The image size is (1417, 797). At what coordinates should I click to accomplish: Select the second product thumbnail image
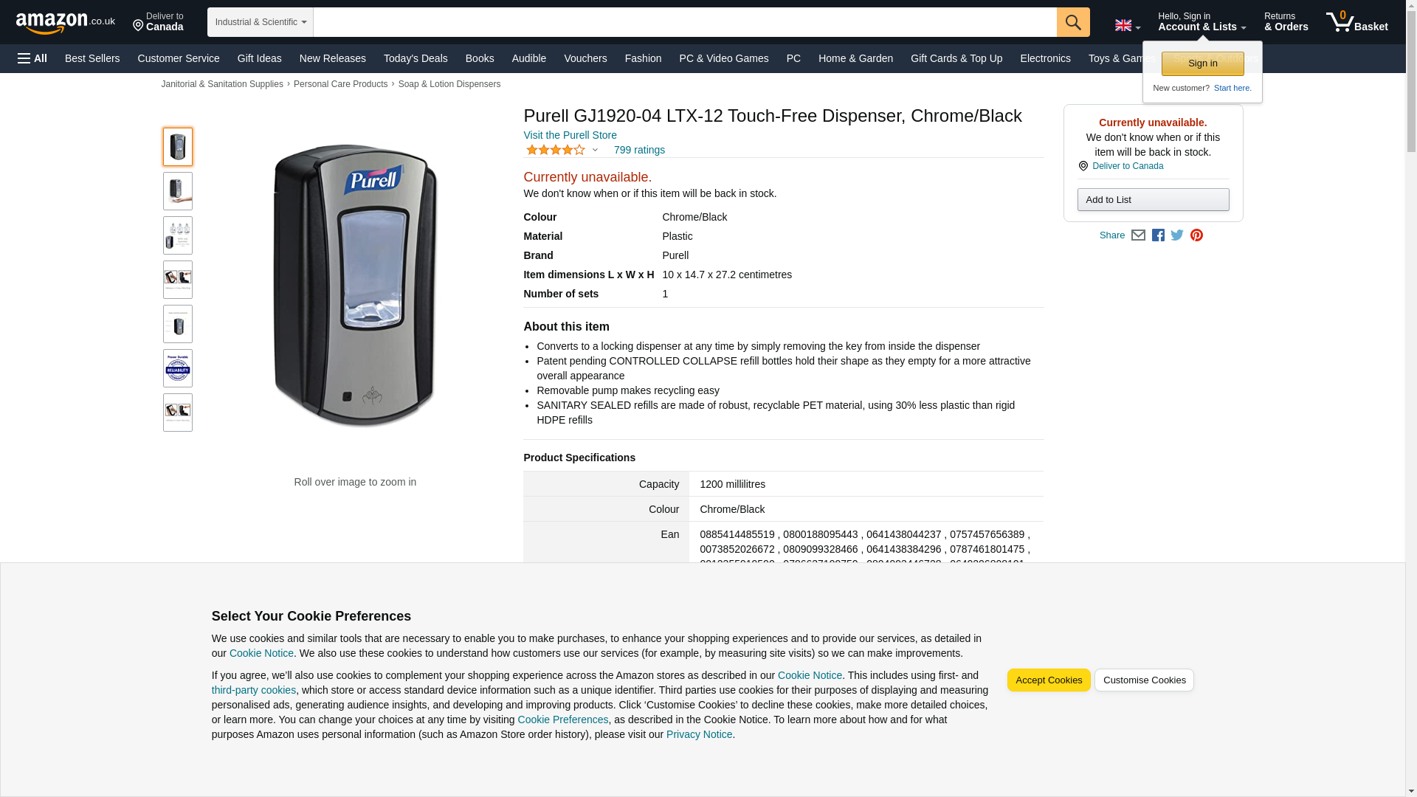pyautogui.click(x=178, y=191)
